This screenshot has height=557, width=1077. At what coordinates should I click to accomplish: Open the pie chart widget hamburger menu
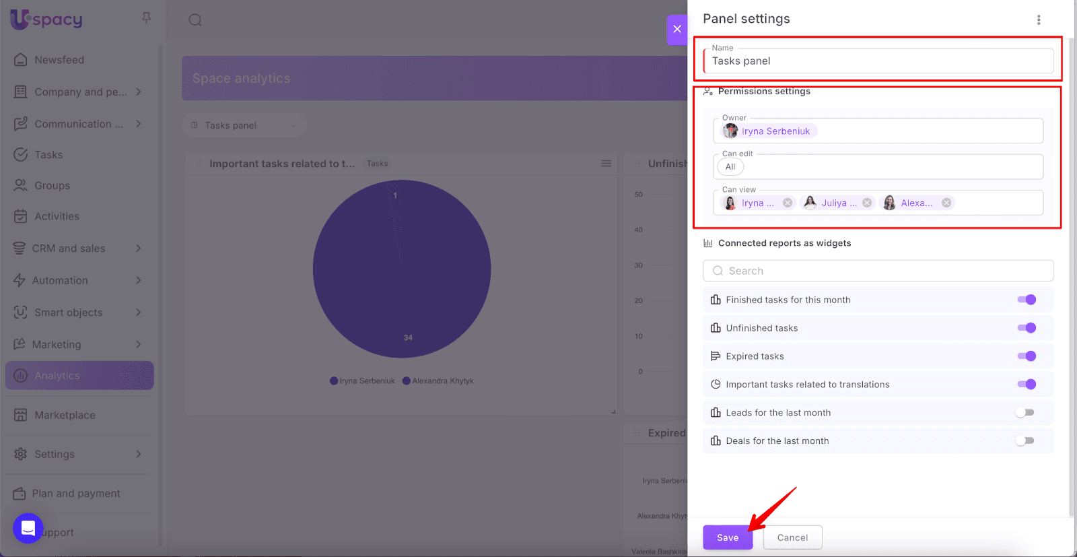tap(606, 164)
